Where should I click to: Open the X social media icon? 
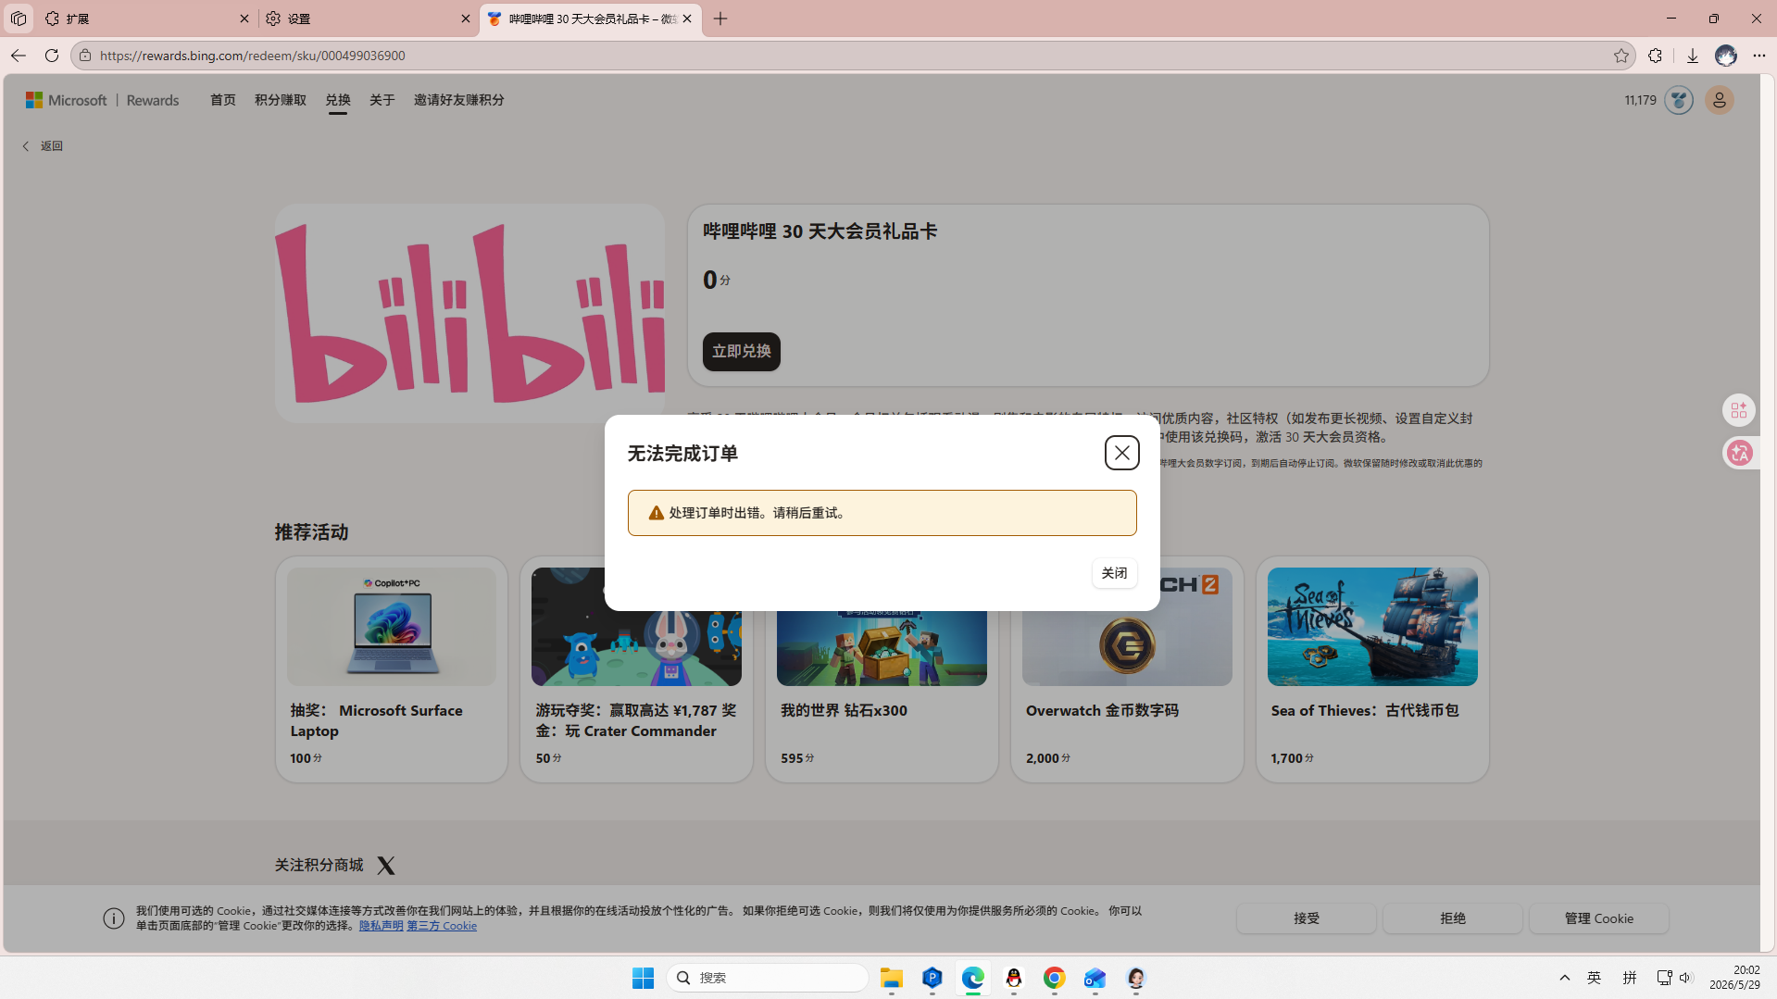click(x=386, y=866)
